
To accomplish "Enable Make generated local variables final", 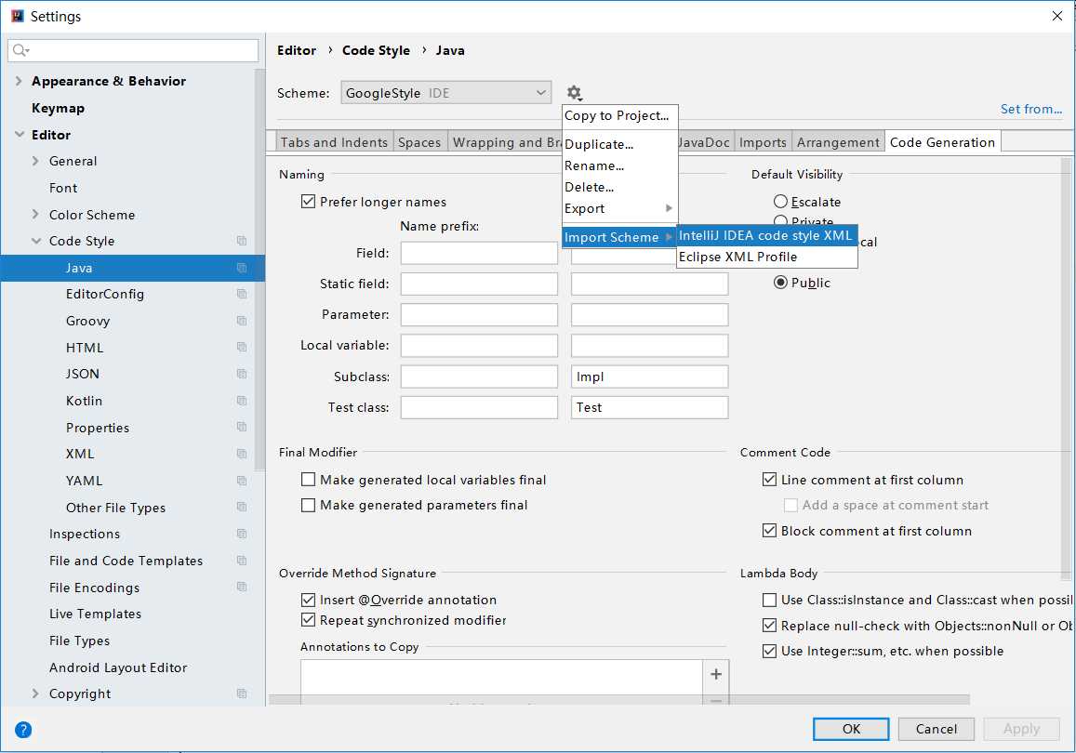I will tap(308, 480).
